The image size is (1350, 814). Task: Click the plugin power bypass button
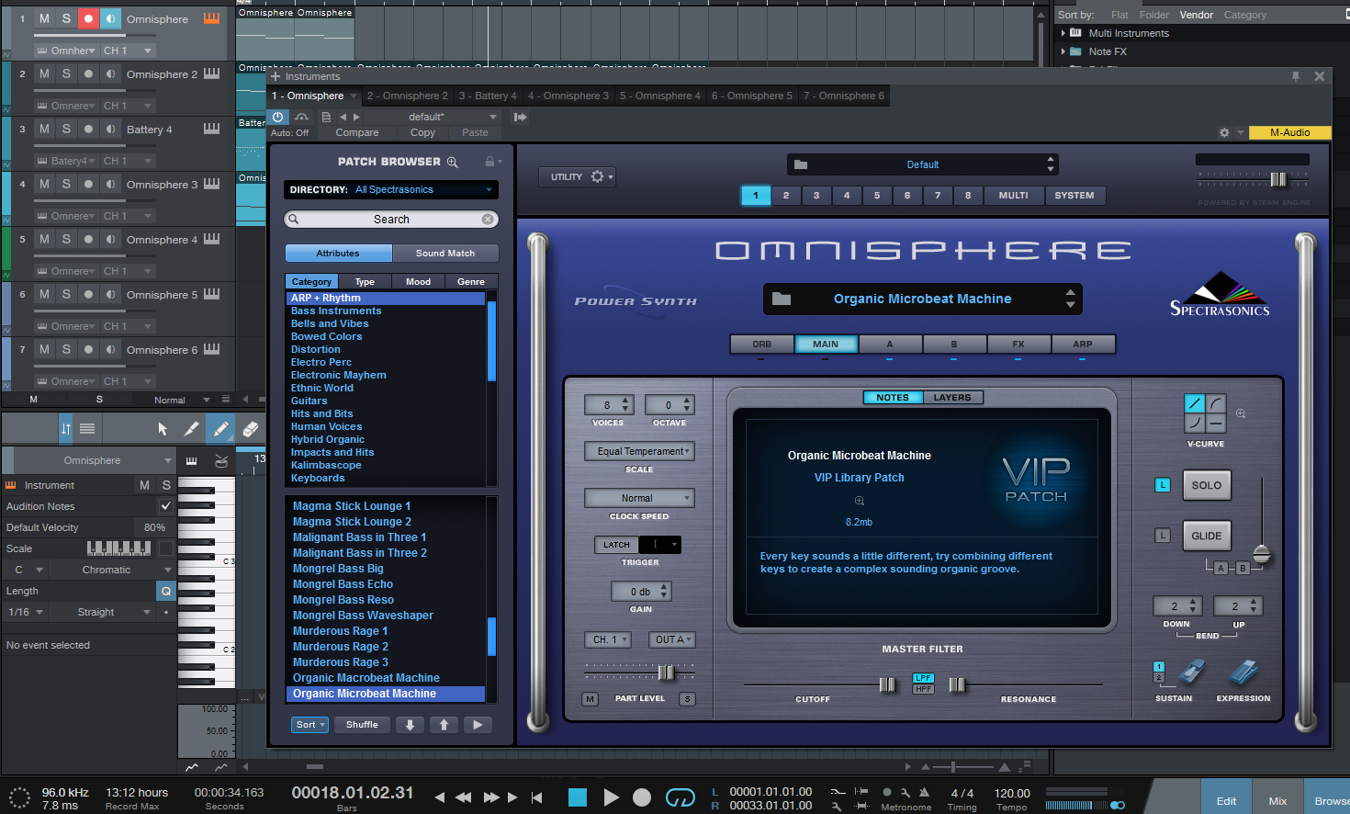coord(278,117)
